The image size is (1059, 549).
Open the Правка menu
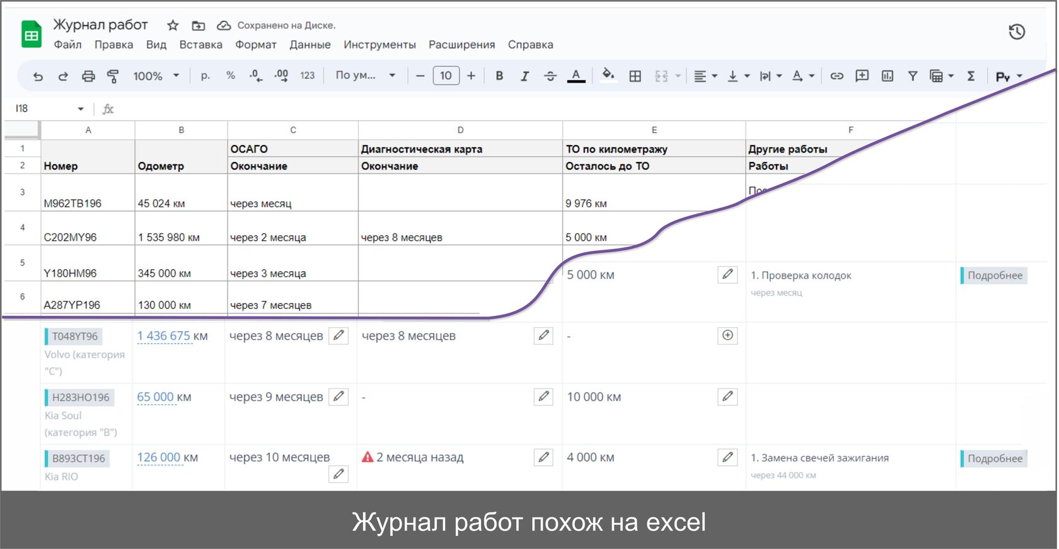113,45
